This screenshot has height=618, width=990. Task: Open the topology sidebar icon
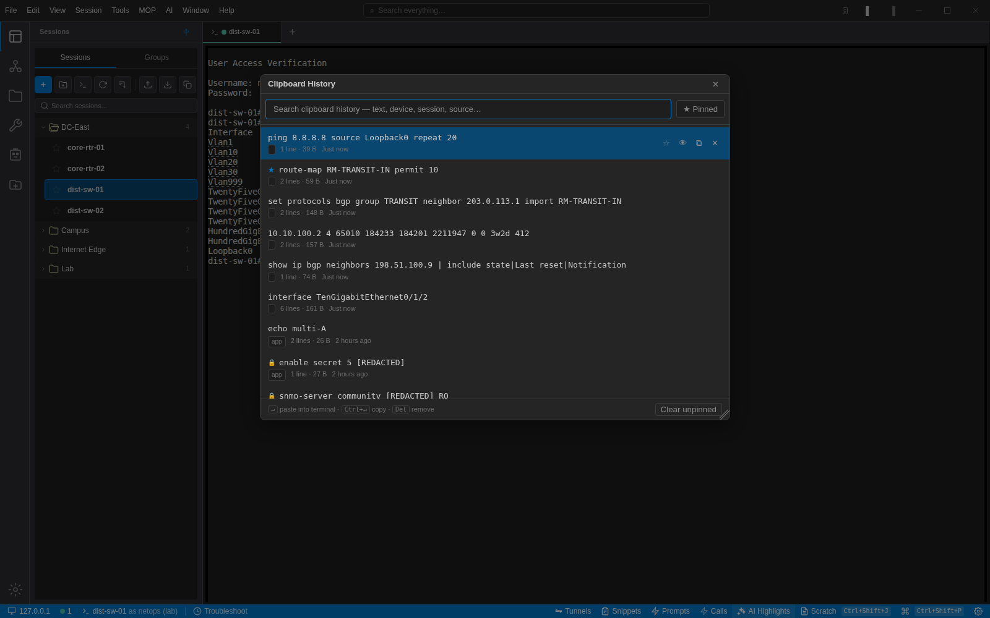(x=15, y=66)
